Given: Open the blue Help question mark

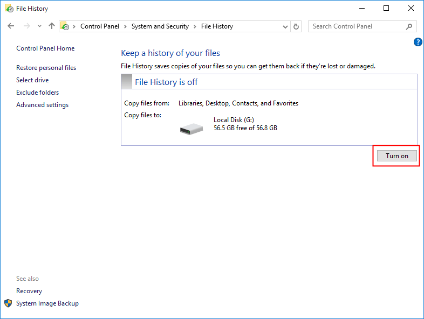Looking at the screenshot, I should 418,42.
